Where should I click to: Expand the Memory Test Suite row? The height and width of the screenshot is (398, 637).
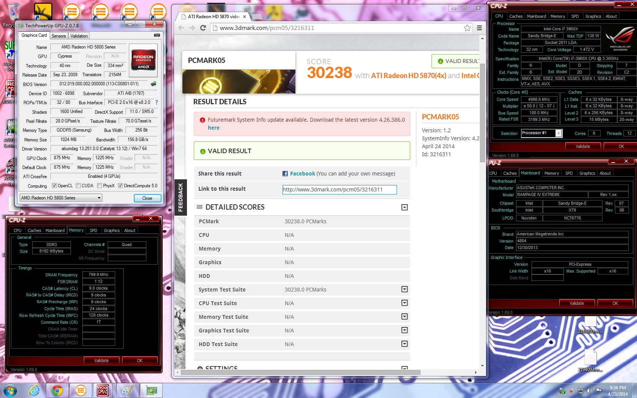[405, 317]
